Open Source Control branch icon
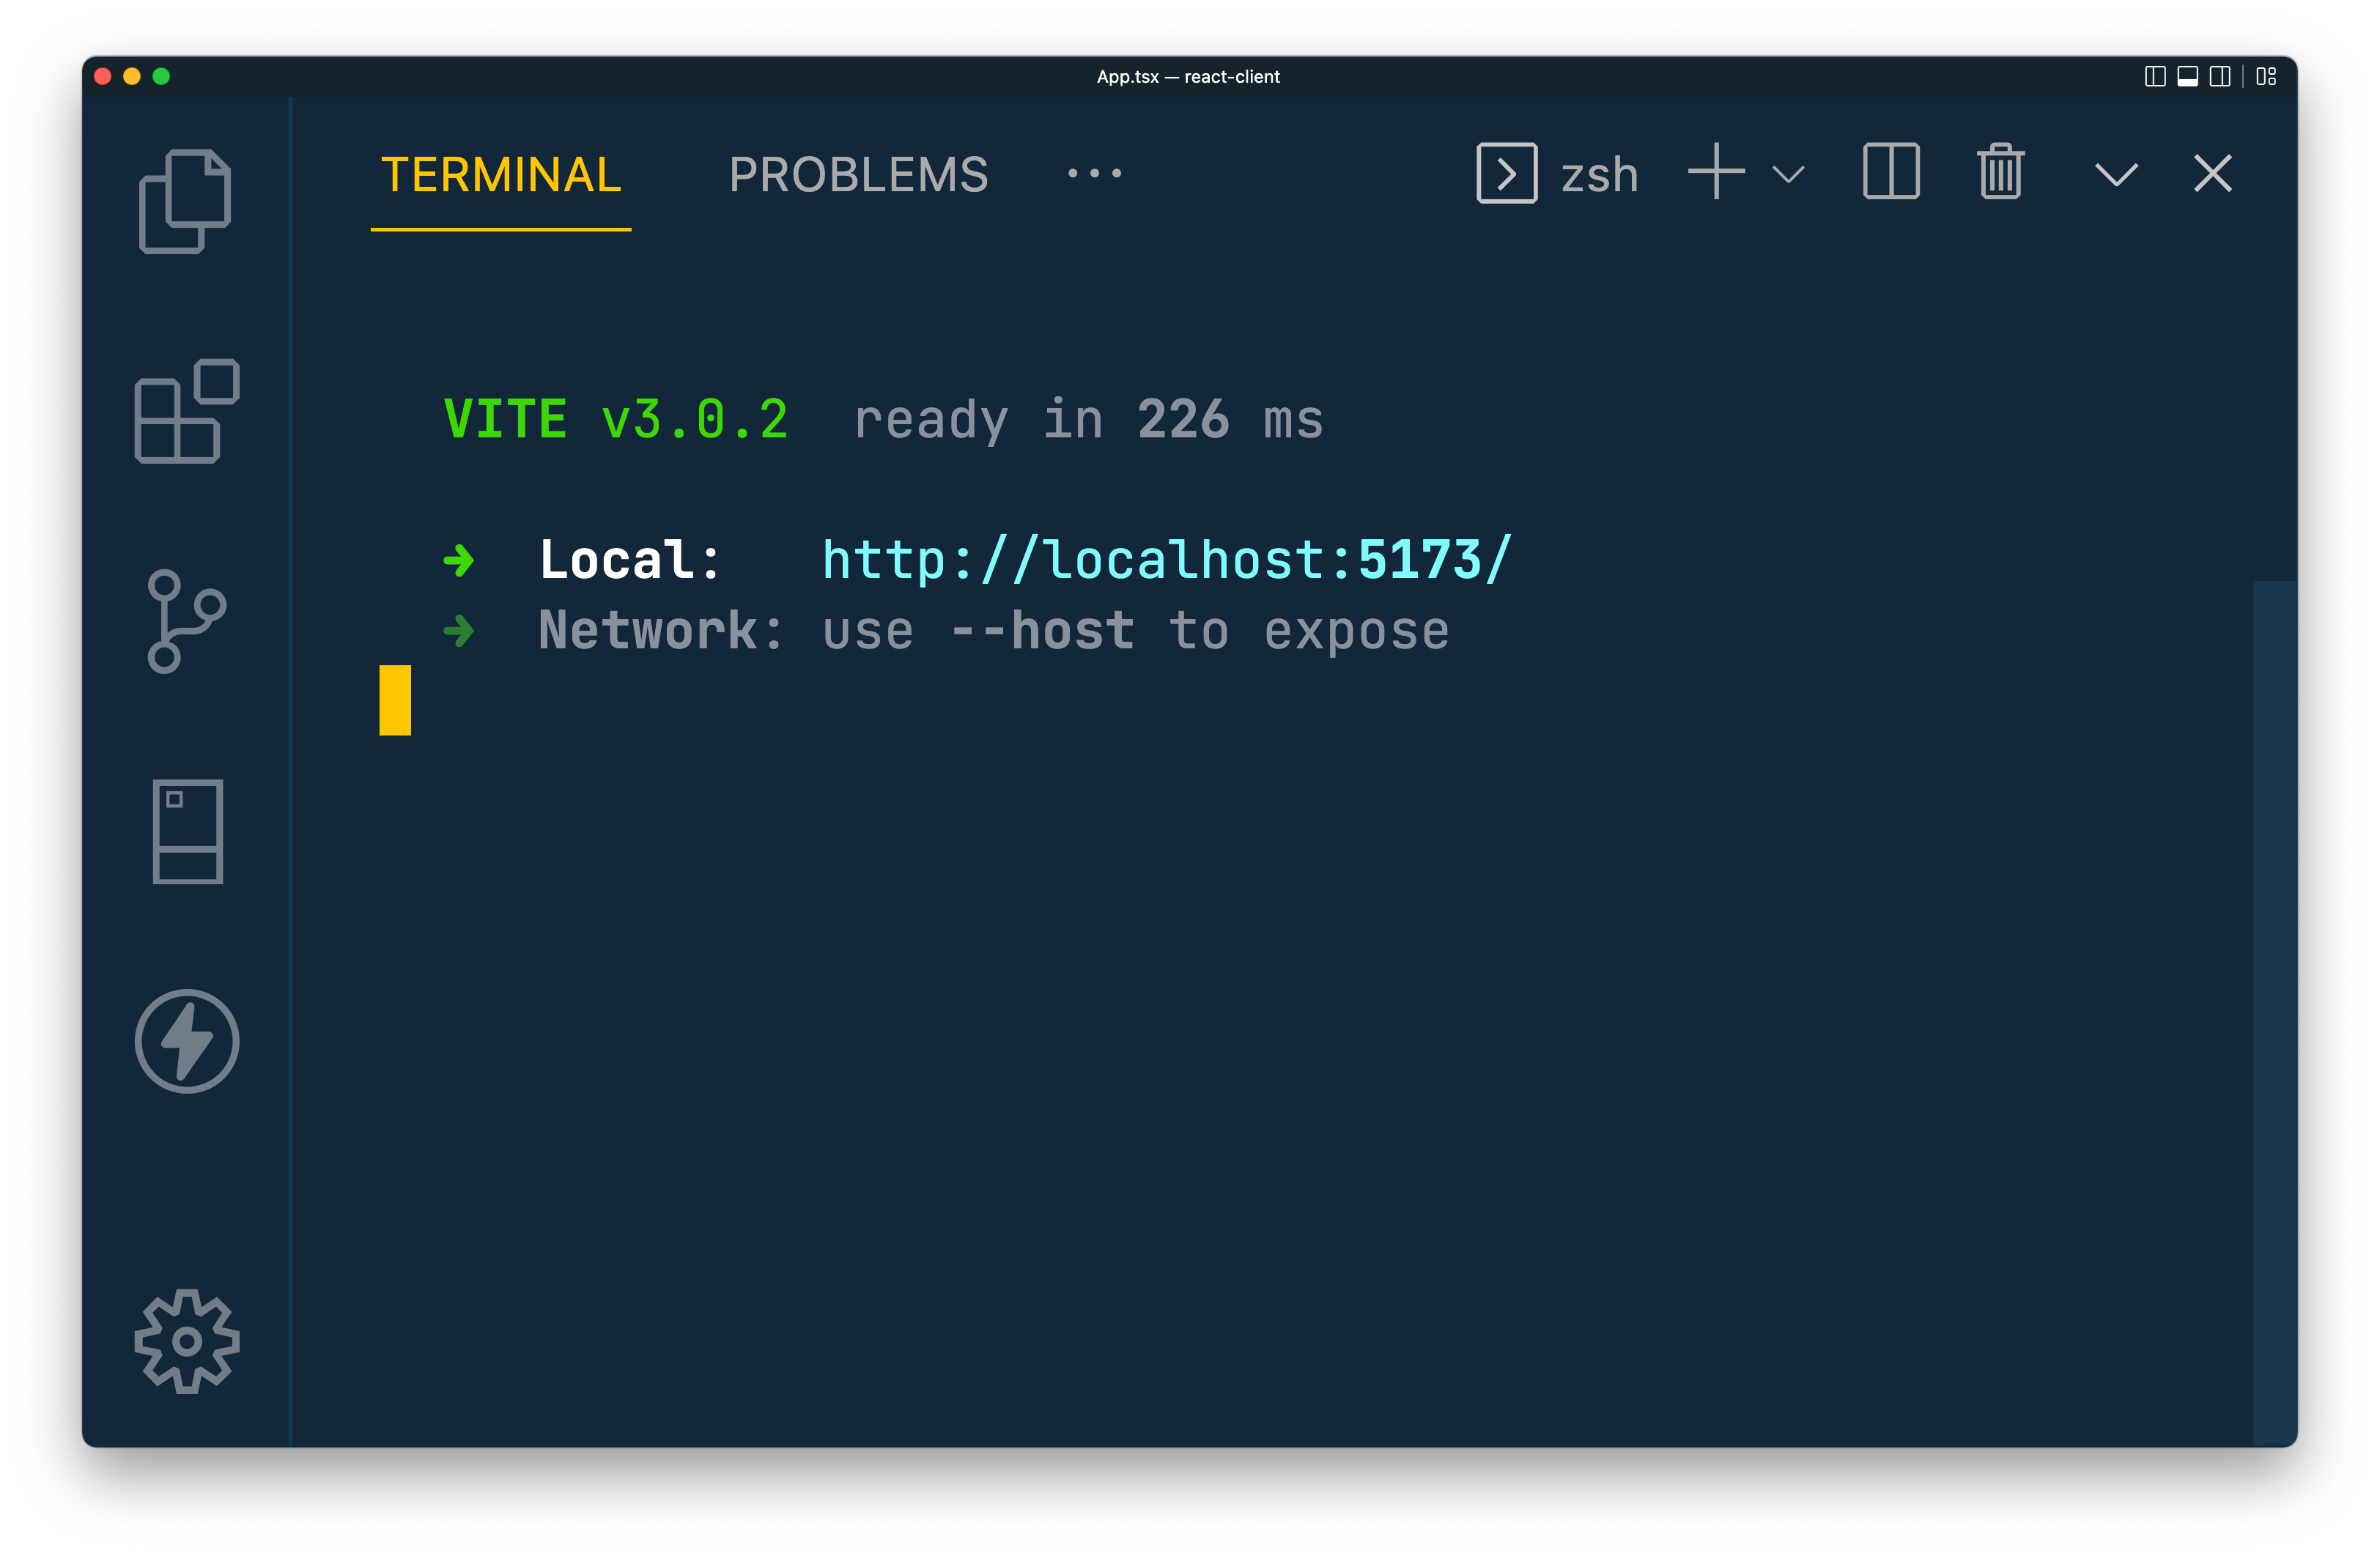This screenshot has width=2380, height=1556. coord(186,621)
